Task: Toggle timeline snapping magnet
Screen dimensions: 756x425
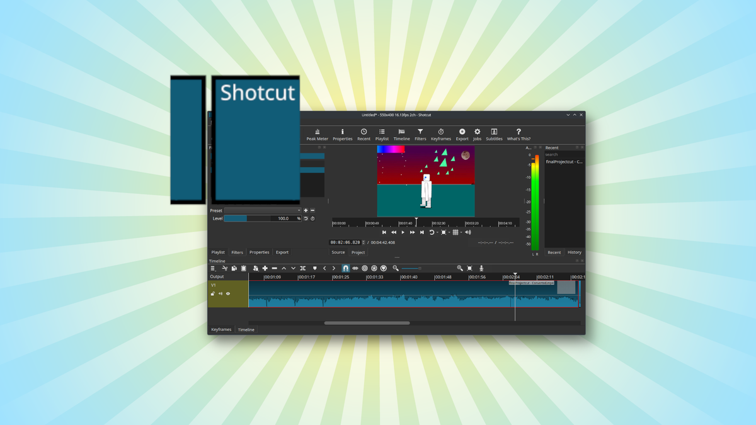Action: pyautogui.click(x=345, y=268)
